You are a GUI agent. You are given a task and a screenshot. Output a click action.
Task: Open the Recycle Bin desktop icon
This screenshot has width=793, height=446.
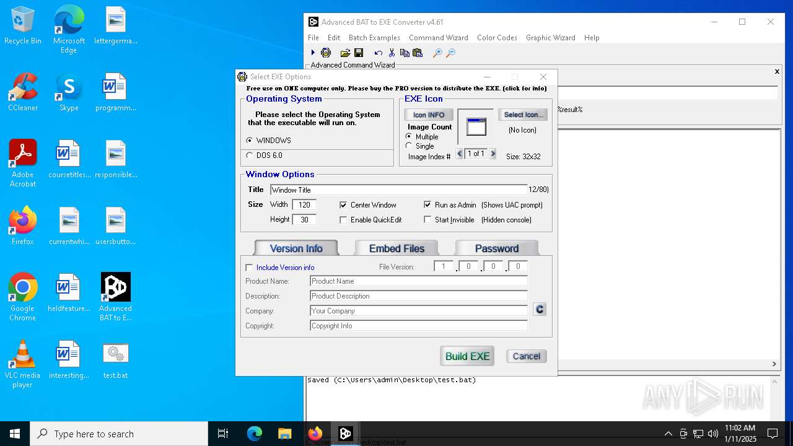tap(23, 26)
